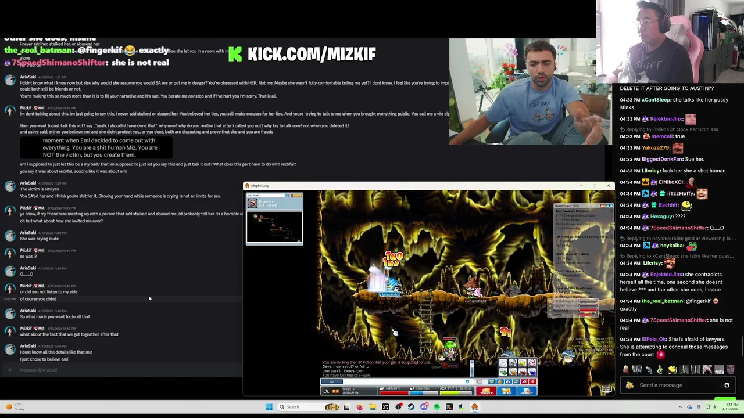
Task: Show hidden system tray icons
Action: click(x=680, y=407)
